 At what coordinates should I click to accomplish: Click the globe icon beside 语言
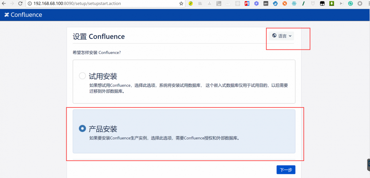point(274,35)
